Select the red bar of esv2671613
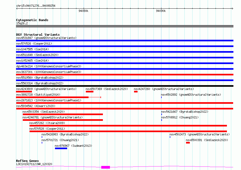 125,103
